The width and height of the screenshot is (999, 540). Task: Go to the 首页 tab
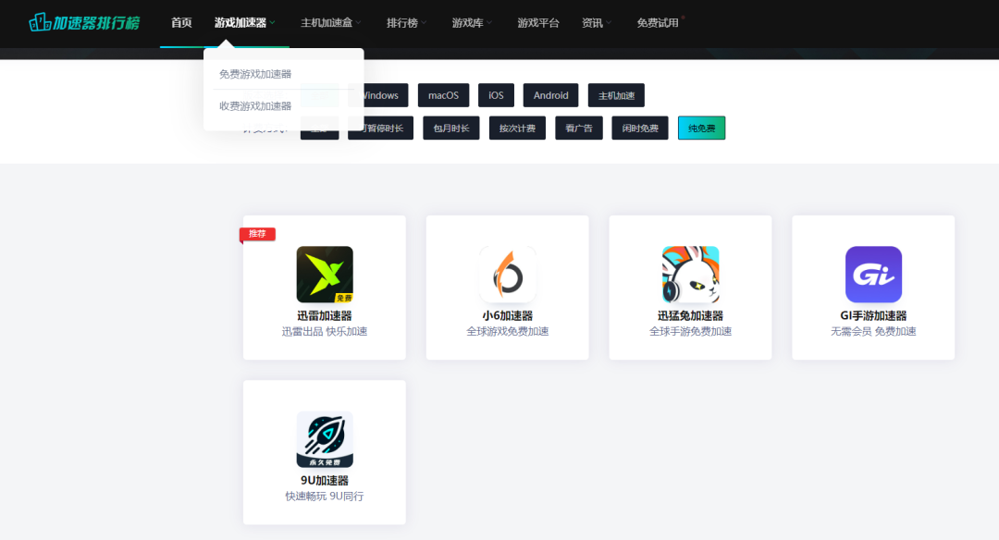181,22
